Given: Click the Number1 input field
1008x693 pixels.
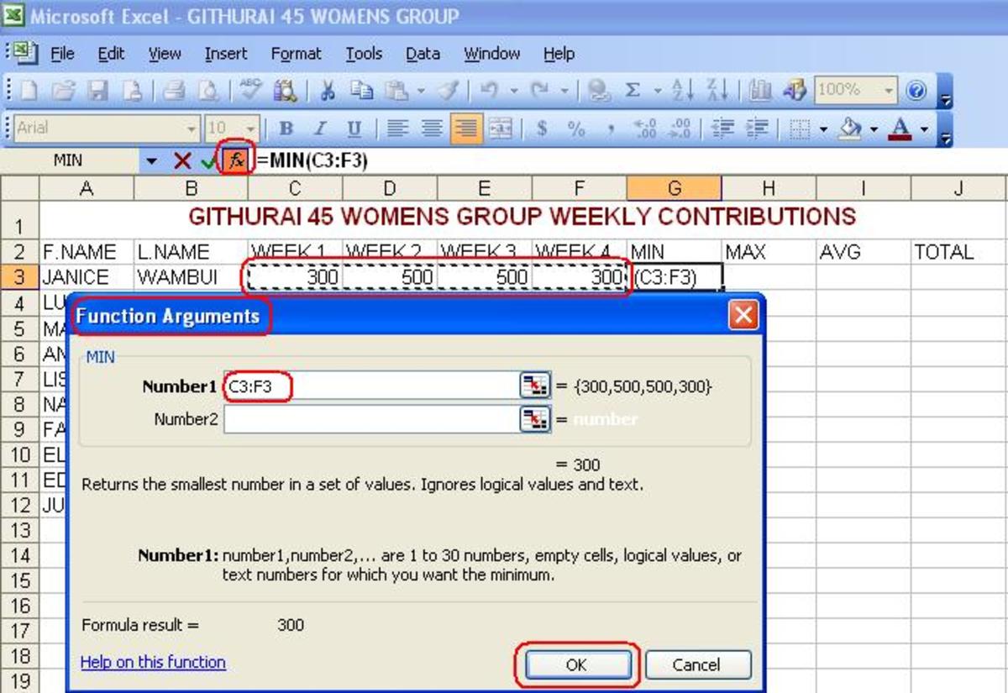Looking at the screenshot, I should click(x=370, y=386).
